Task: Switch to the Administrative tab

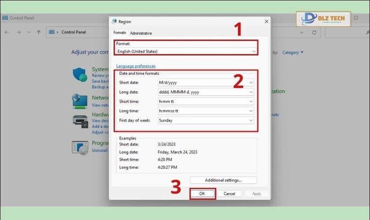Action: (141, 33)
